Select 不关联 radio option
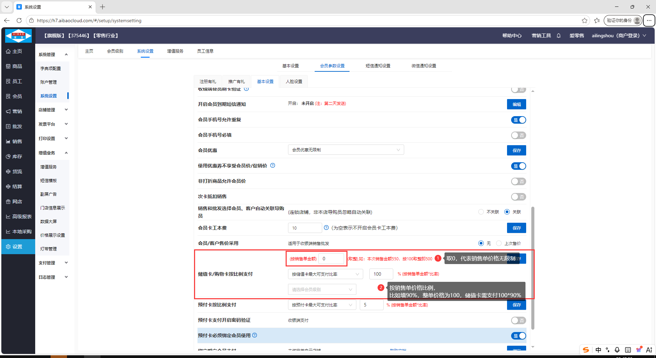This screenshot has height=358, width=656. tap(481, 212)
